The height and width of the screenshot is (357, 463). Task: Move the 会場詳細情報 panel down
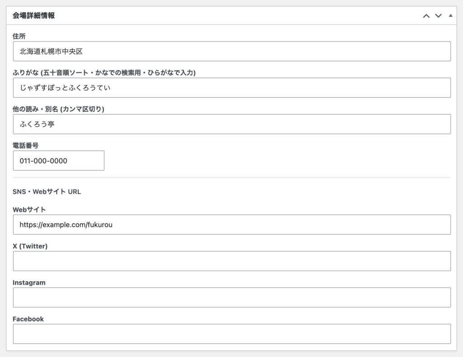pos(438,16)
